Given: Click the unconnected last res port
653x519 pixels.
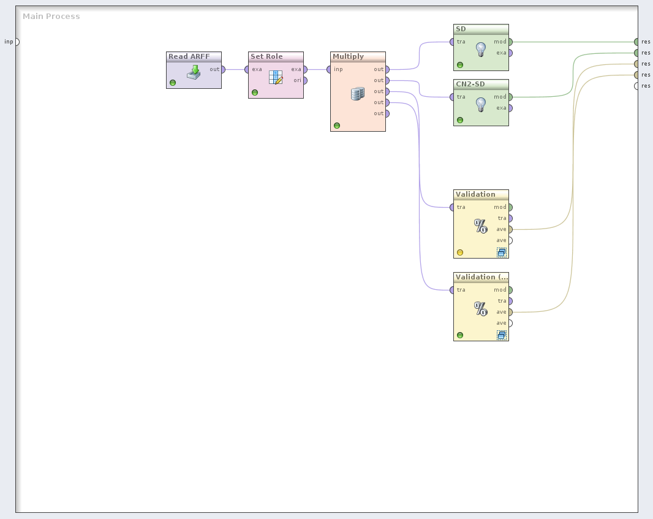Looking at the screenshot, I should 637,86.
